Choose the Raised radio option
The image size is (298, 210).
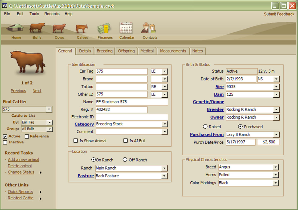pos(205,127)
